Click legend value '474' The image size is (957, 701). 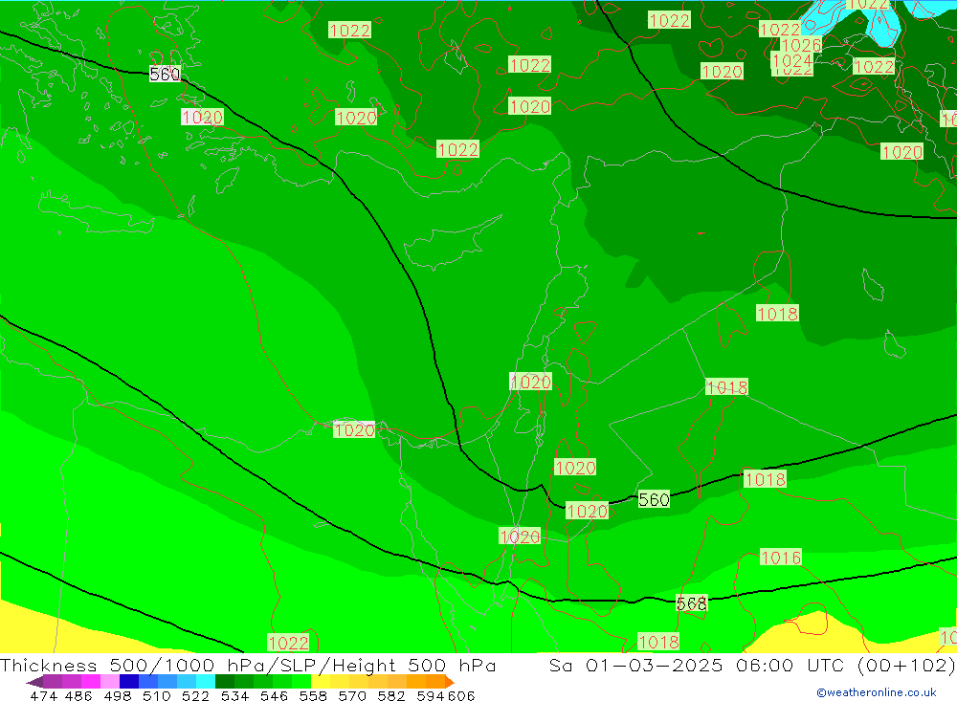point(43,695)
